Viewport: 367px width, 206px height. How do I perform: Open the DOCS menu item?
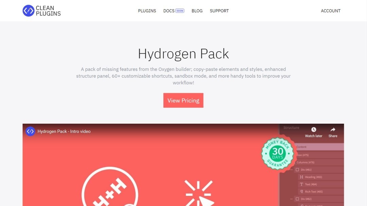169,11
